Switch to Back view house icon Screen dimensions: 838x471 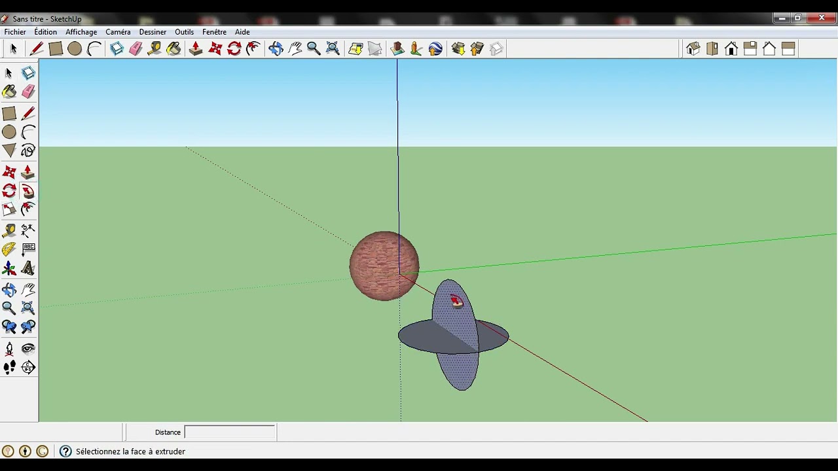click(x=769, y=48)
